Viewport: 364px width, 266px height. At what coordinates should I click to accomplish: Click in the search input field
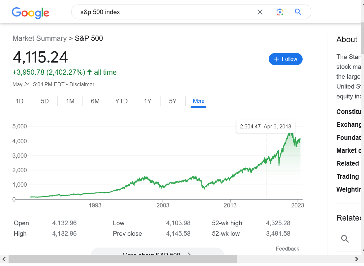(x=165, y=12)
